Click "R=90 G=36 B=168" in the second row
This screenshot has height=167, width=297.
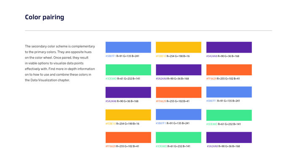[178, 79]
